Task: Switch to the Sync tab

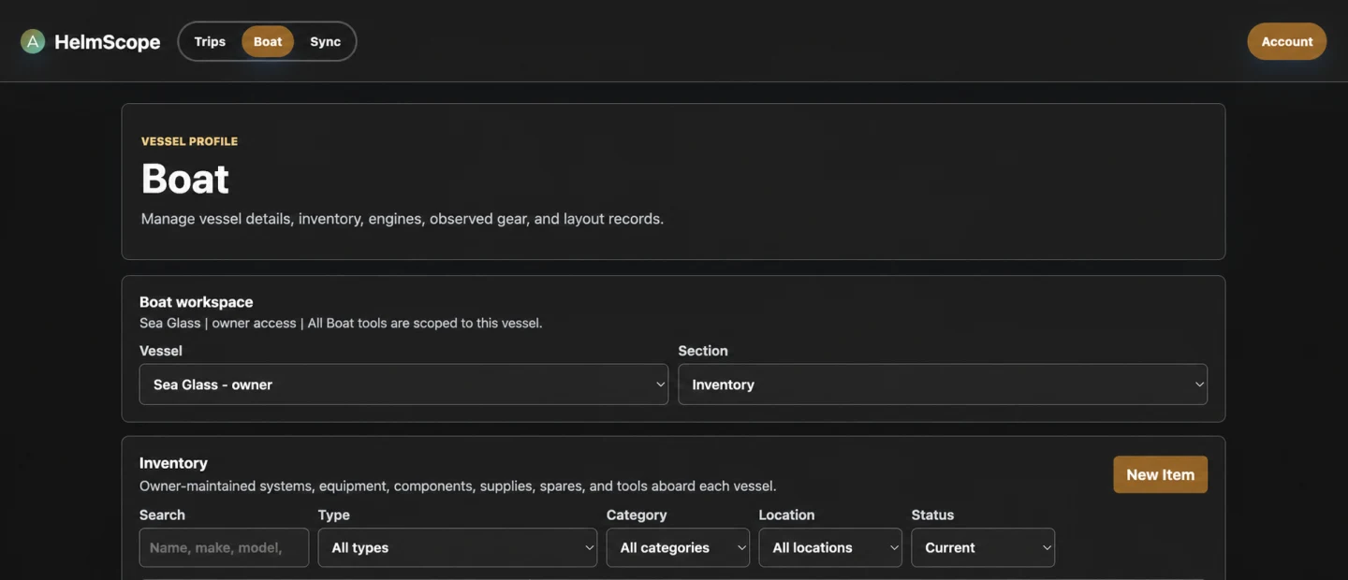Action: 326,41
